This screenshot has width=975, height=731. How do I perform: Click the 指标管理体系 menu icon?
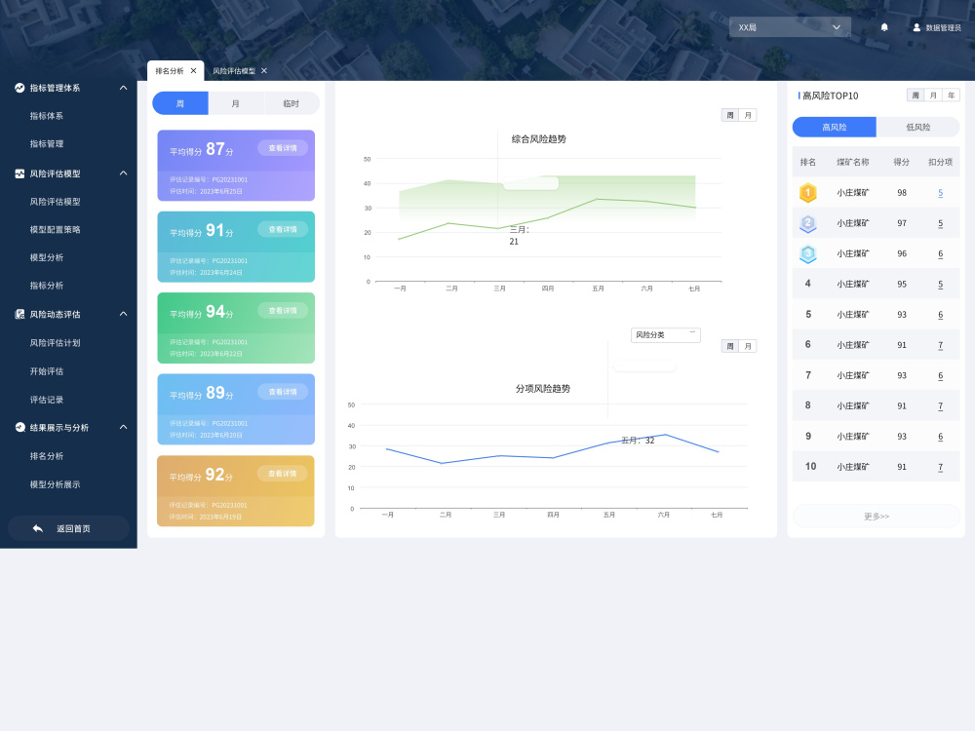[19, 88]
